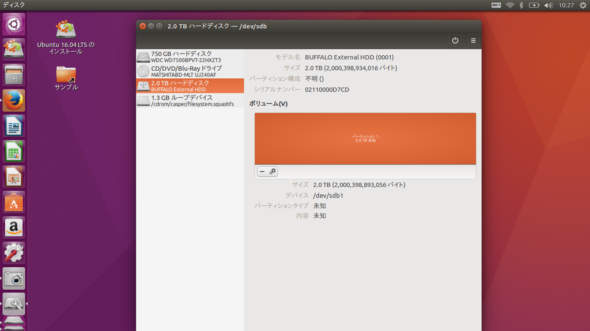Select the CD/DVD/Blu-Ray drive entry

pos(190,71)
